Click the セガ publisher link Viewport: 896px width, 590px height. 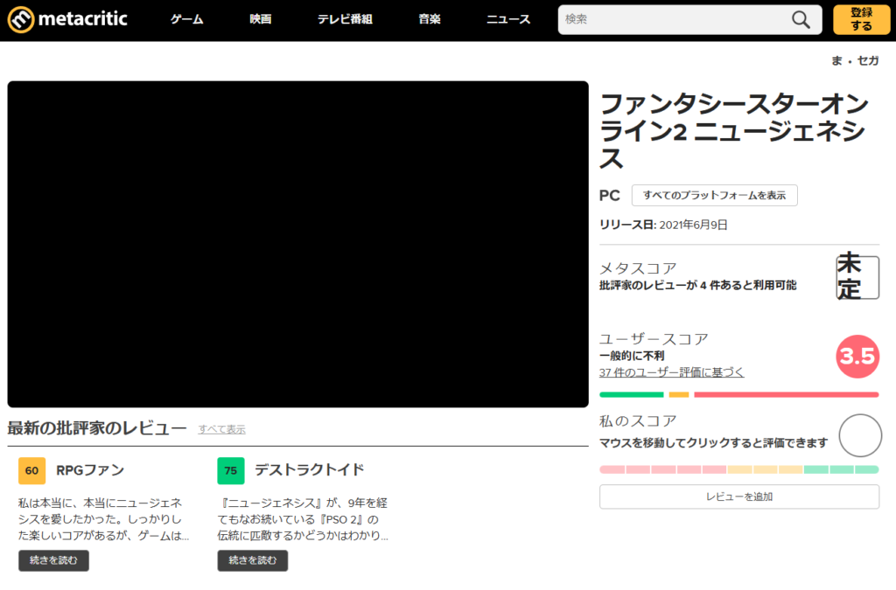point(868,60)
